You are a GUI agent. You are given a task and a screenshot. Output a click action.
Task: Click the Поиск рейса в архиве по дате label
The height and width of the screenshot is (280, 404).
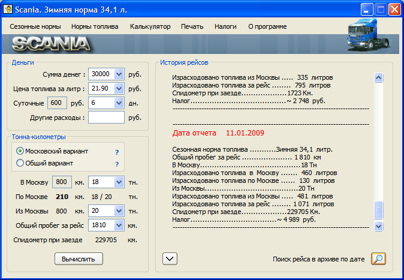(319, 259)
